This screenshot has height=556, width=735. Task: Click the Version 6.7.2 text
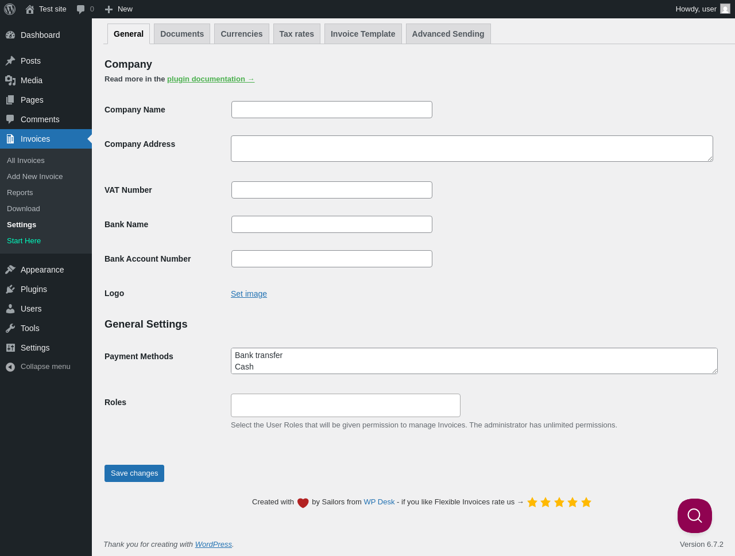pos(702,545)
